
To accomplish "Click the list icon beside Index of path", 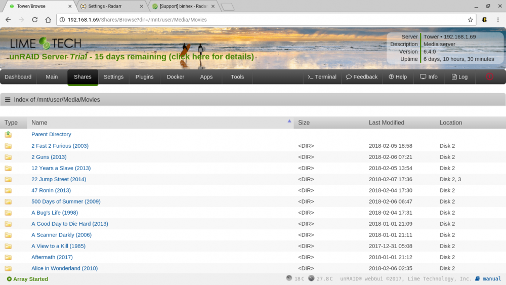I will 8,100.
